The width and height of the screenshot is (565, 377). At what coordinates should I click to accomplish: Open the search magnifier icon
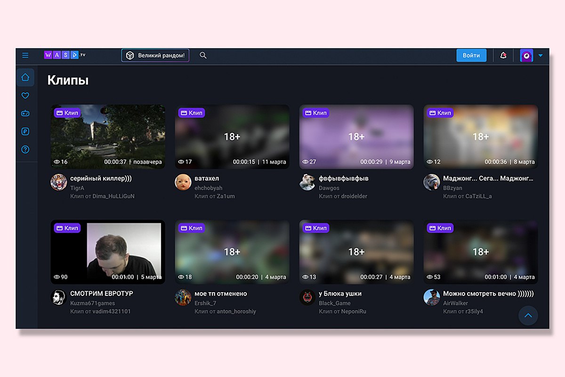tap(203, 55)
